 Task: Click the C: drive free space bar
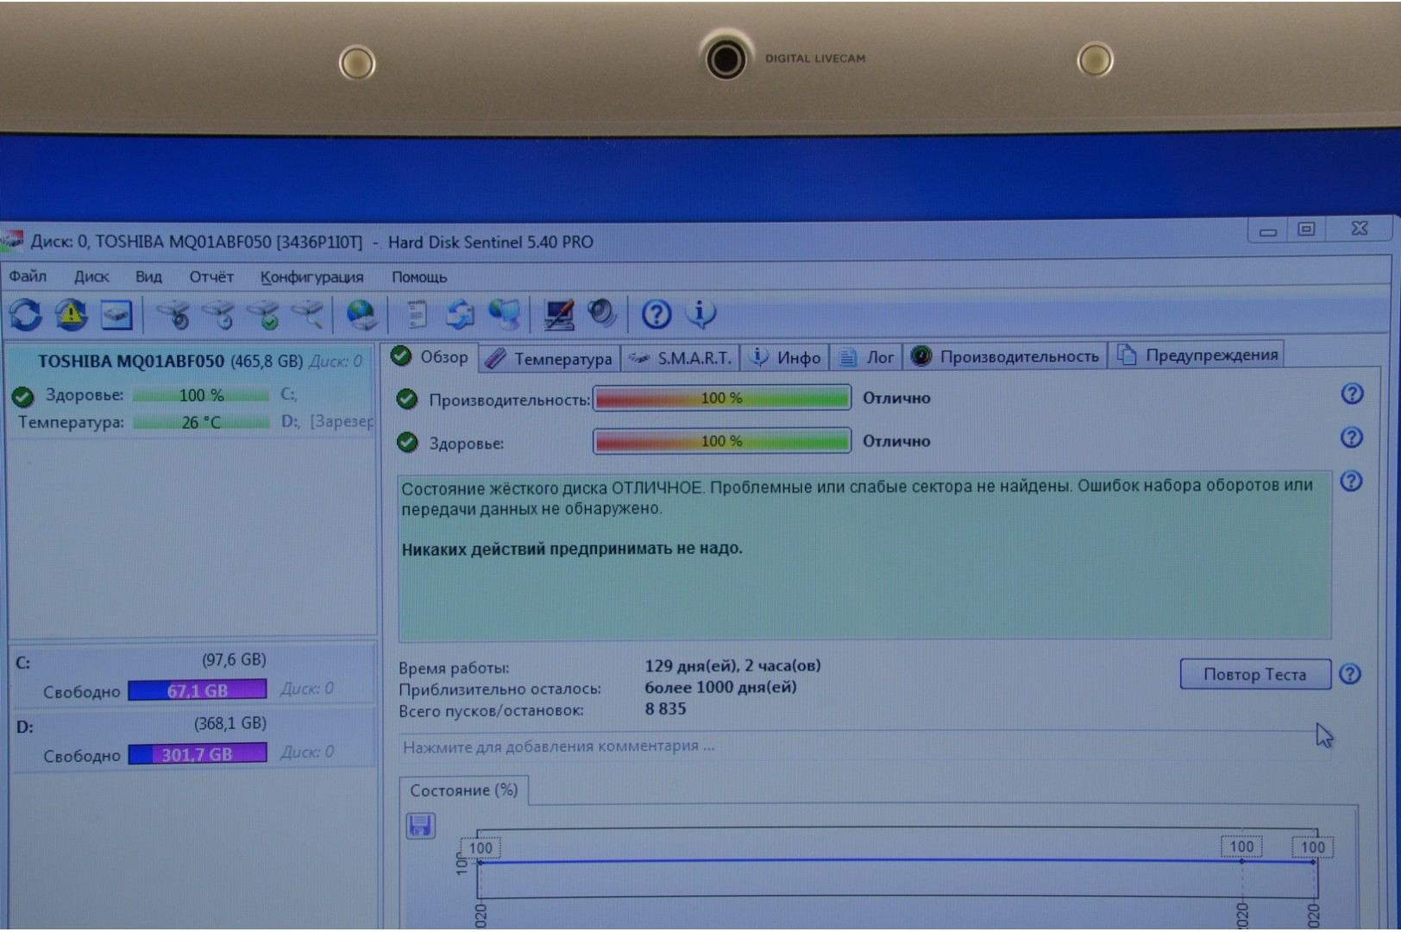(x=198, y=690)
